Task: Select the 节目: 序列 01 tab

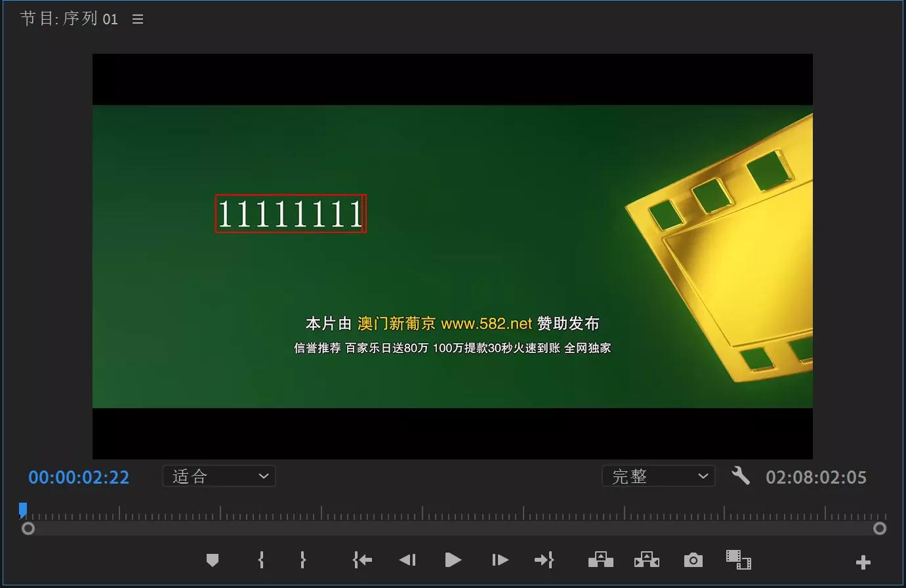Action: click(x=69, y=18)
